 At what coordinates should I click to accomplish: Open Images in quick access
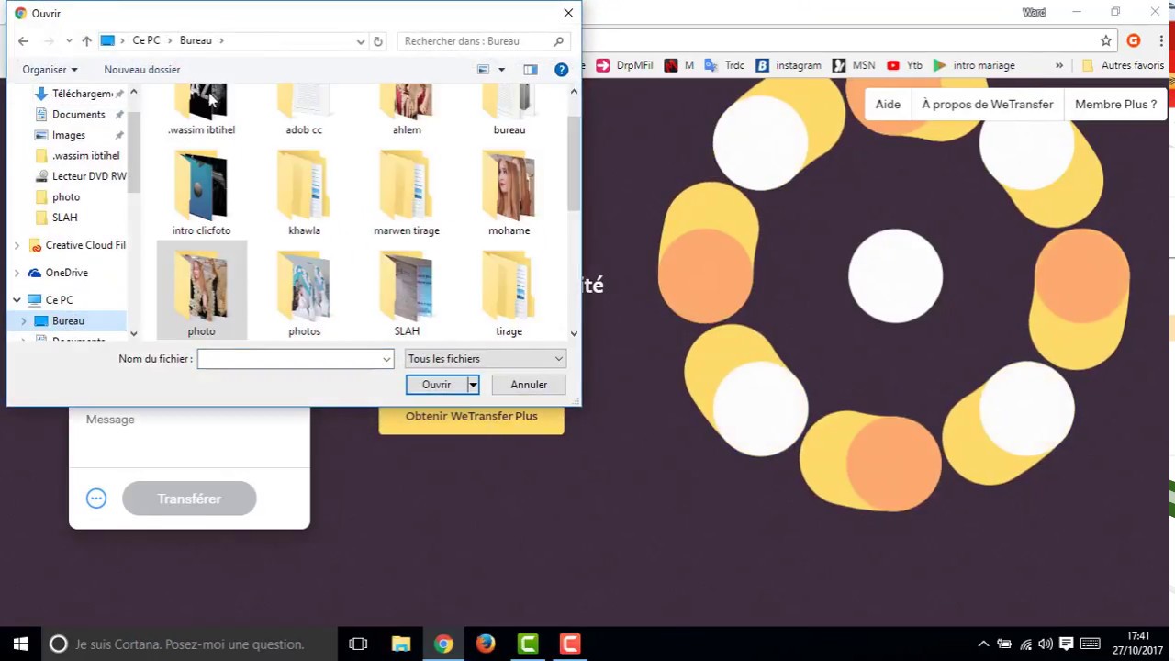pyautogui.click(x=68, y=135)
